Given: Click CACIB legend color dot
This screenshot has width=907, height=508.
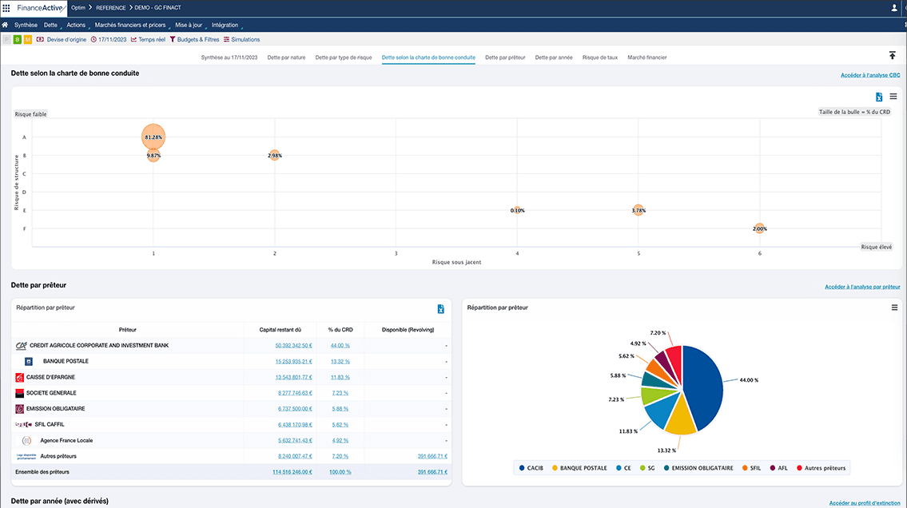Looking at the screenshot, I should point(521,468).
